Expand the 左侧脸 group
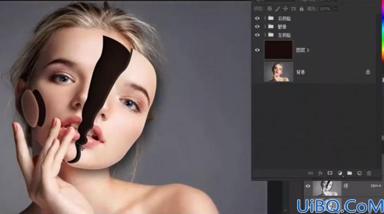Viewport: 384px width, 214px height. coord(265,35)
